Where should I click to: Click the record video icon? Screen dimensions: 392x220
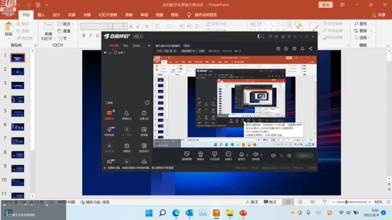[273, 155]
